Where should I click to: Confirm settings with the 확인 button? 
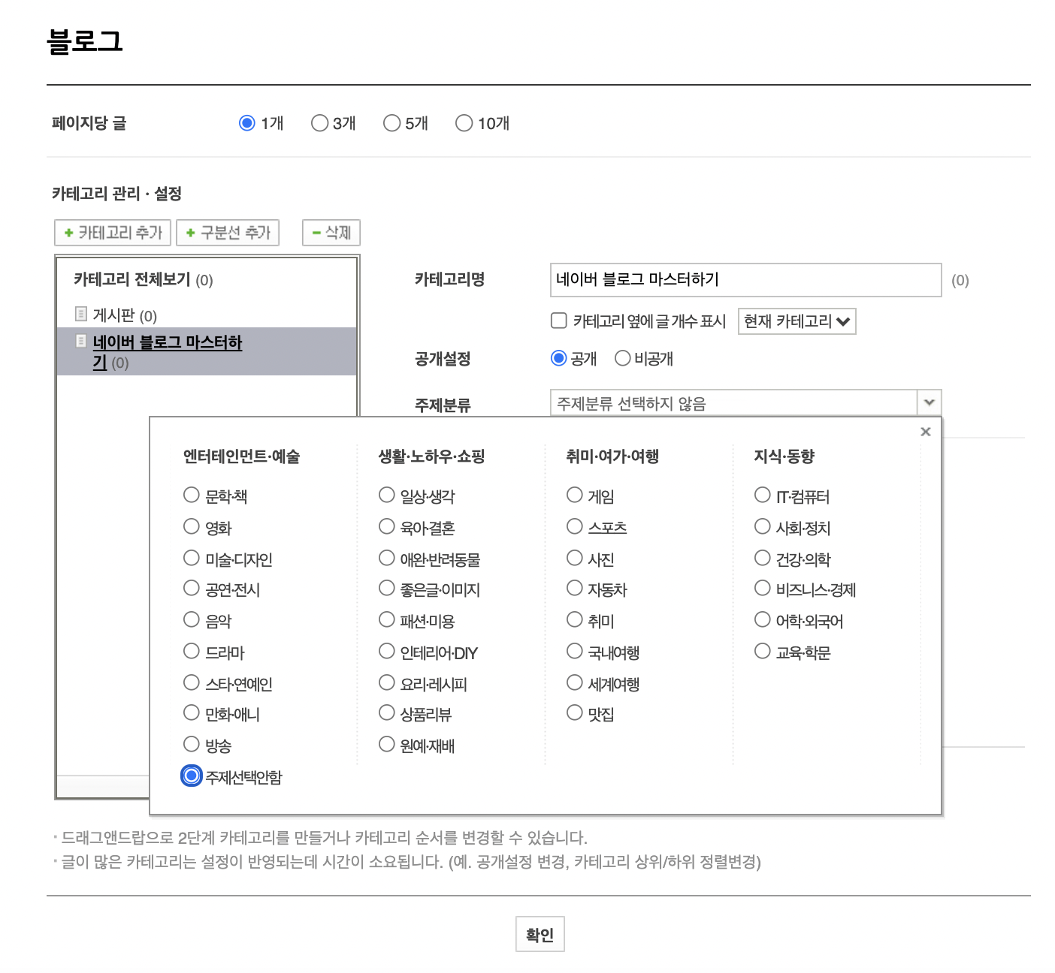point(540,934)
